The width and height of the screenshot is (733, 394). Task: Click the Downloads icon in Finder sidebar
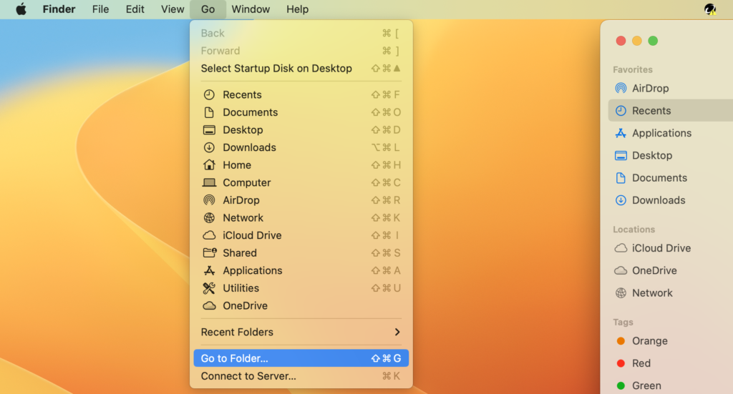pos(621,200)
